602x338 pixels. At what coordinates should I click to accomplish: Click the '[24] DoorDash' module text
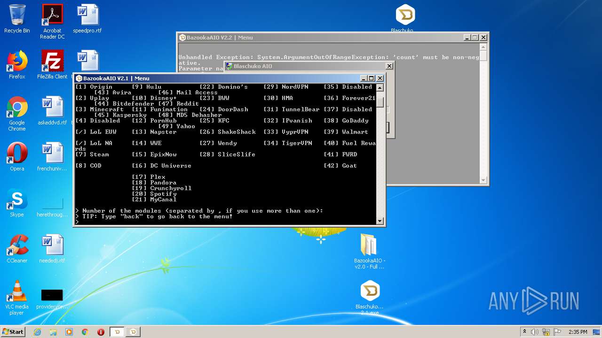pos(224,109)
